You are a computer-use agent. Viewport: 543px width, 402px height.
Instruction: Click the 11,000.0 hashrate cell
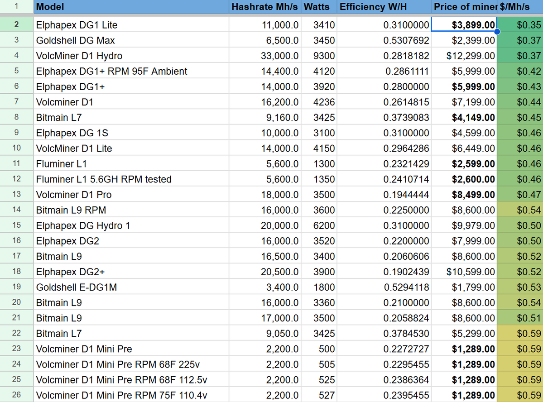click(265, 25)
